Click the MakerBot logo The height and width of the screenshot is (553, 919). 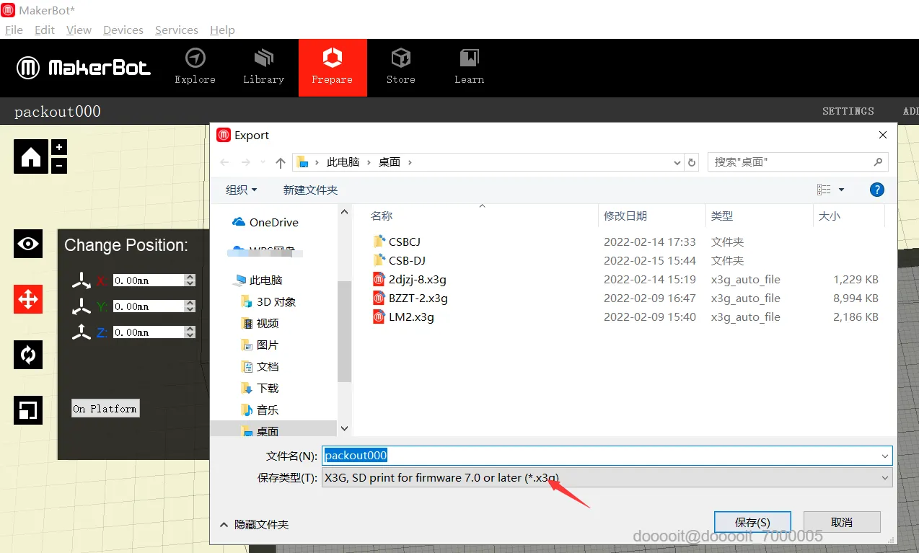[84, 68]
